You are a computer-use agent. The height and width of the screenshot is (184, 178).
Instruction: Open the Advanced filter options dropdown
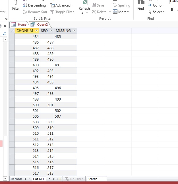61,5
